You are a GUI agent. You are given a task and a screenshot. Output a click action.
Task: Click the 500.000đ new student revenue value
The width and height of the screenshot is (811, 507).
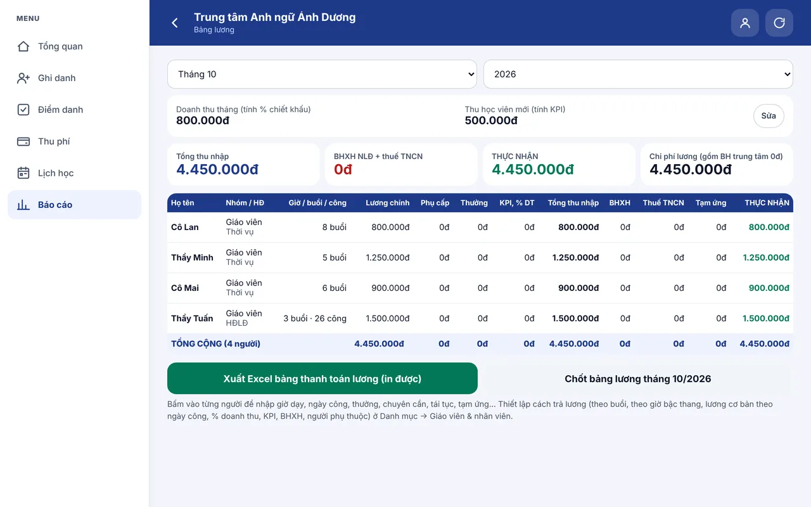coord(491,120)
